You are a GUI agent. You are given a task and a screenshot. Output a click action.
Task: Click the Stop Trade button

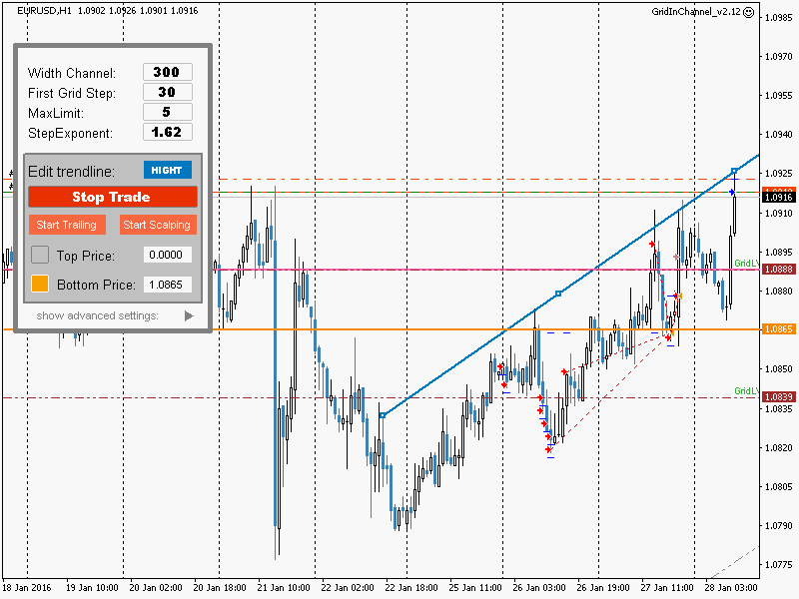pos(113,197)
